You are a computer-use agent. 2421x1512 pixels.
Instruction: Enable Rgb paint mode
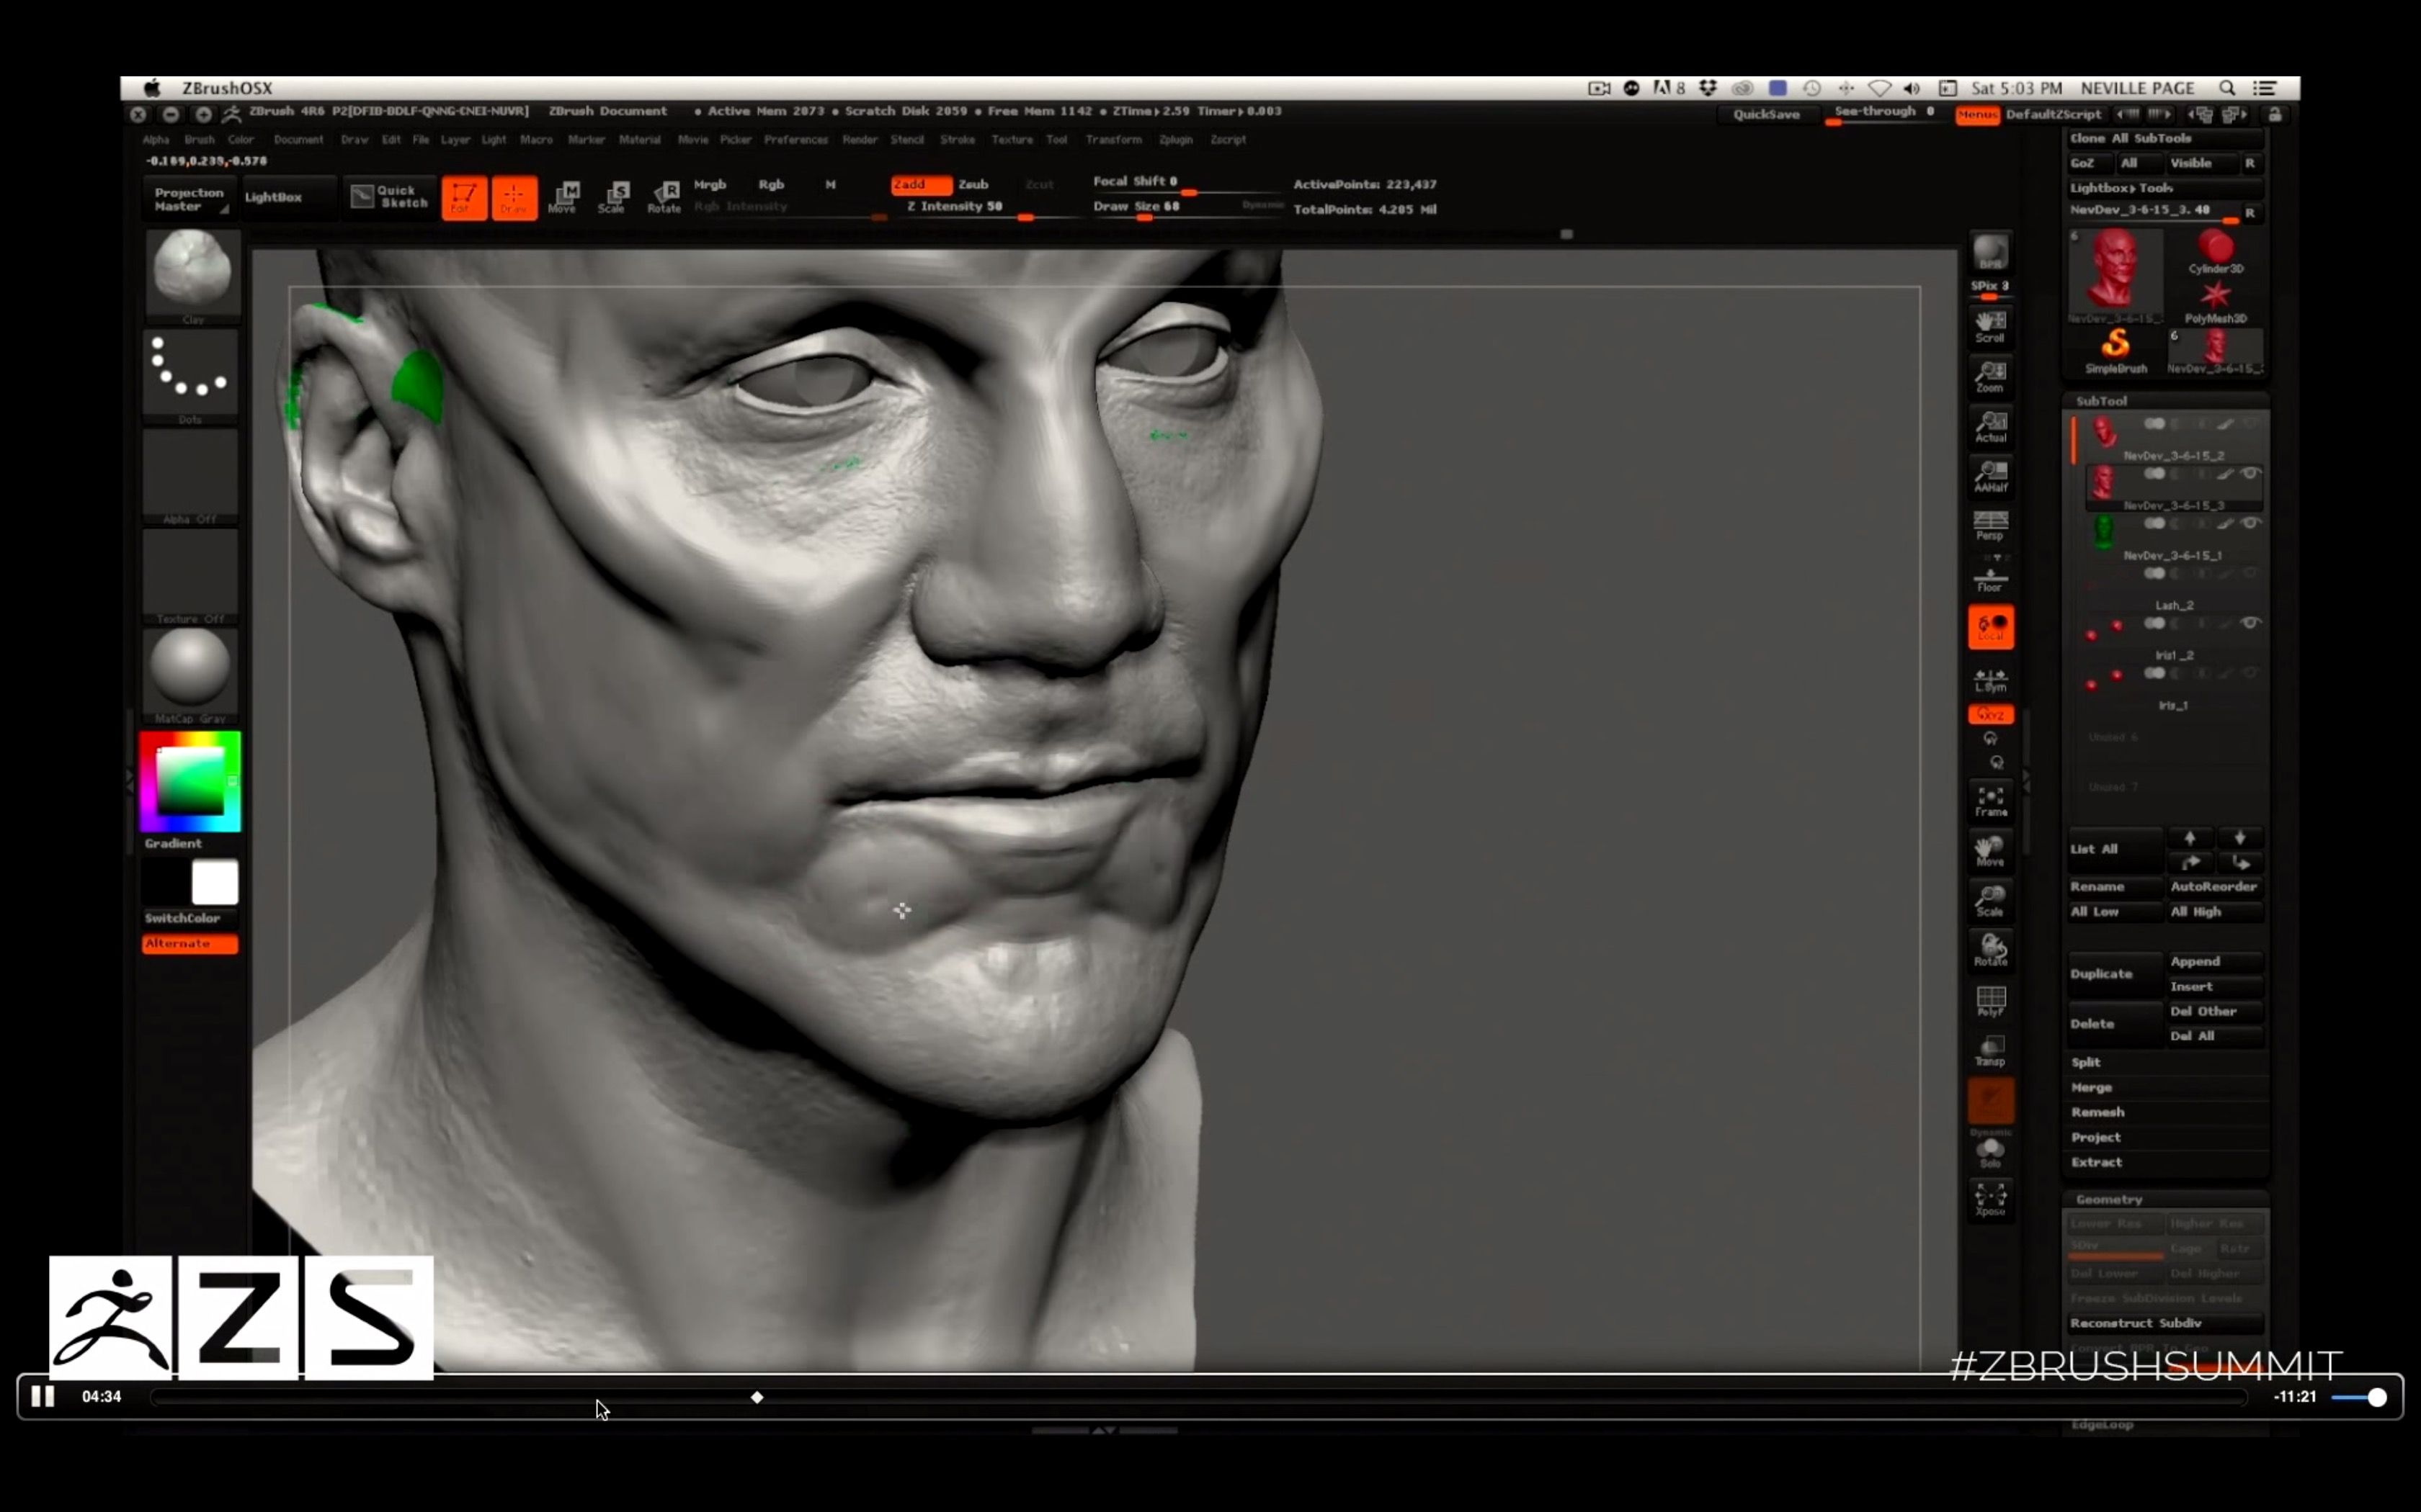[x=770, y=185]
